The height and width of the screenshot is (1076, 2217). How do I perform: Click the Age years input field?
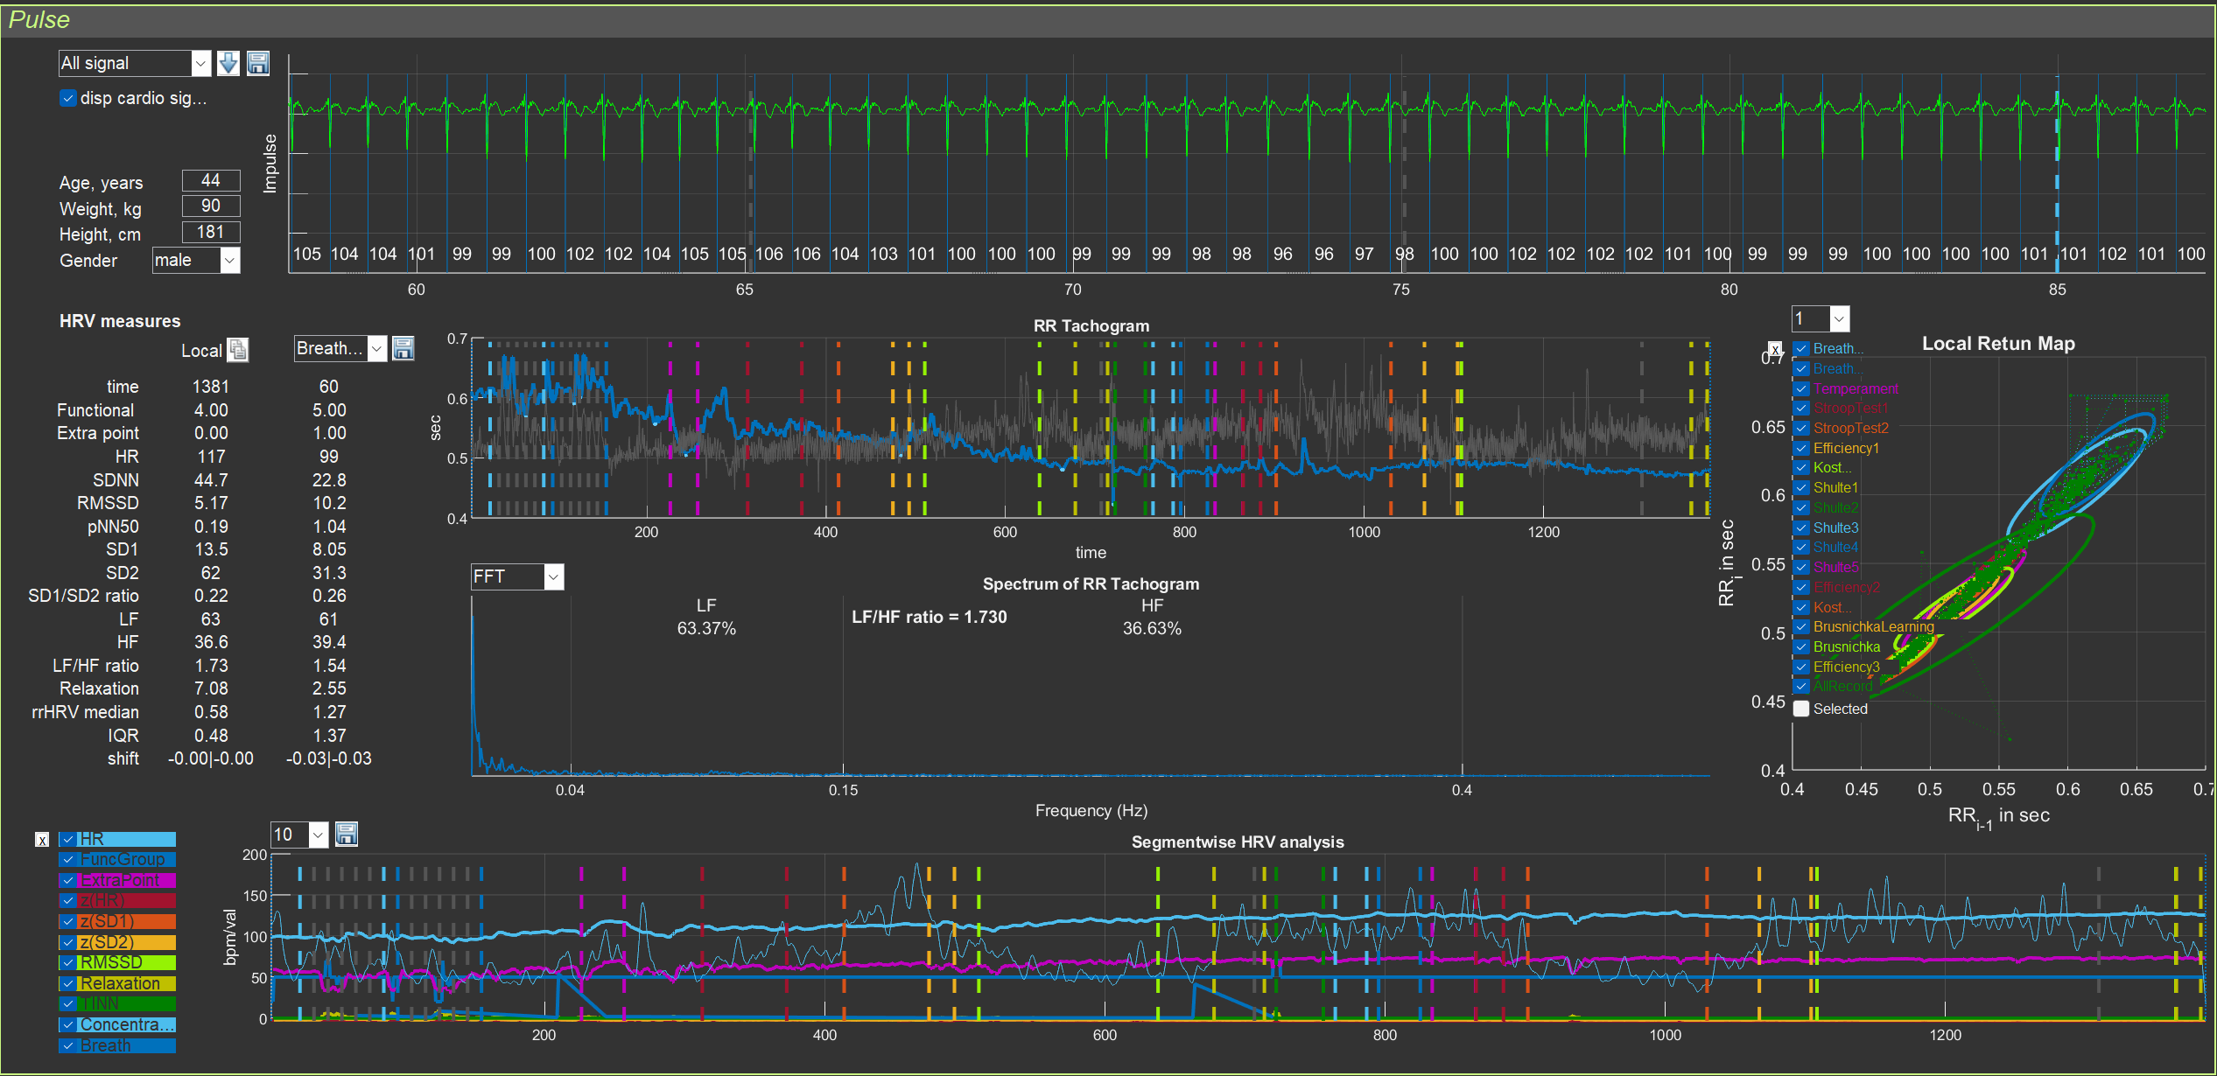(211, 180)
